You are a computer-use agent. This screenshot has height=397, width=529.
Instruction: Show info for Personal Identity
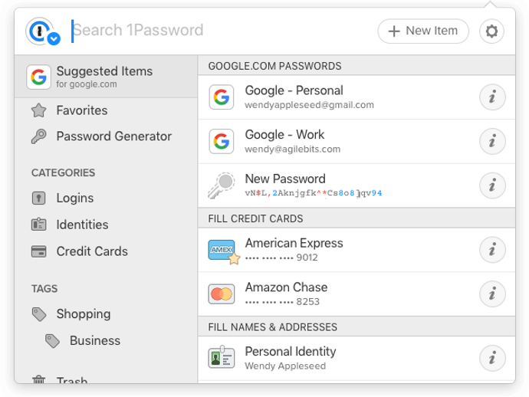(x=491, y=358)
